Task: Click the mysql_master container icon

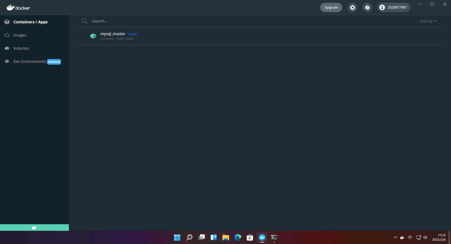Action: click(93, 36)
